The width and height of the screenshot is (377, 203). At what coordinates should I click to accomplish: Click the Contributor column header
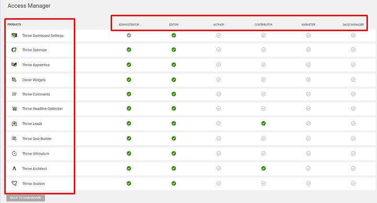coord(263,24)
